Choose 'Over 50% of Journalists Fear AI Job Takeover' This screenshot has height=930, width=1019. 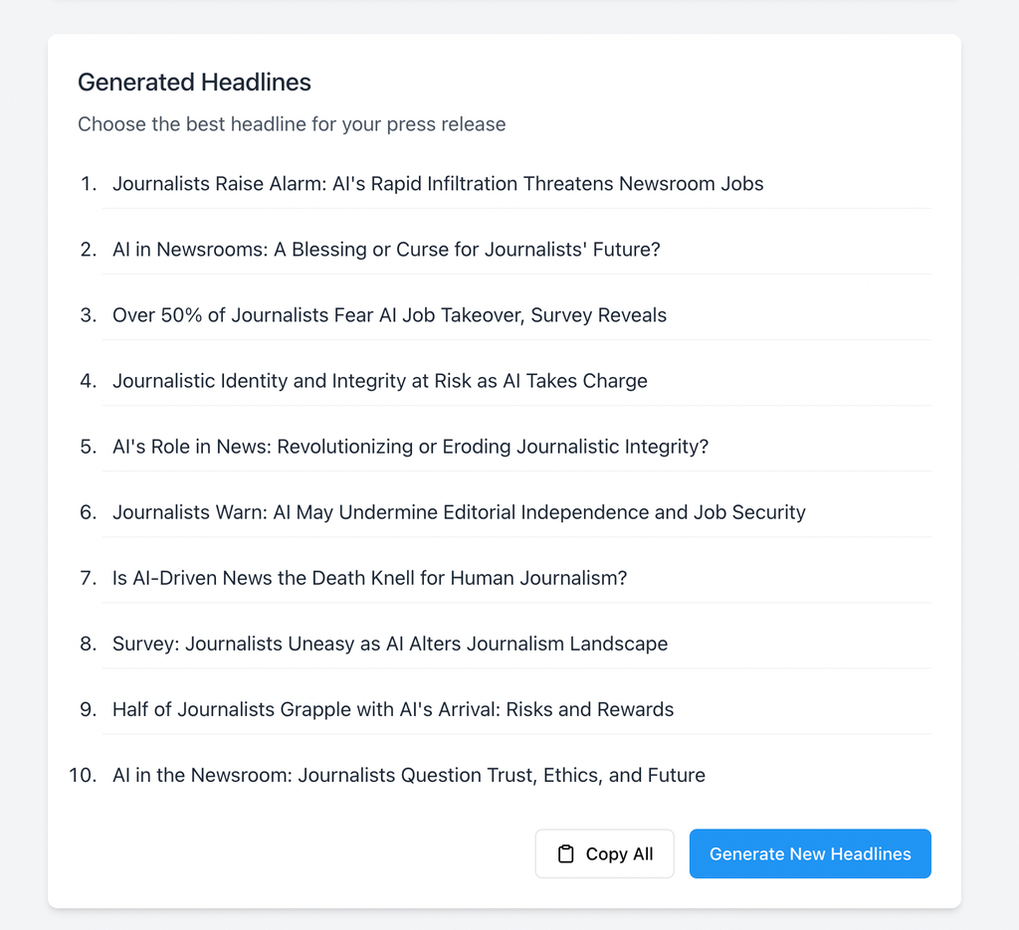[389, 315]
